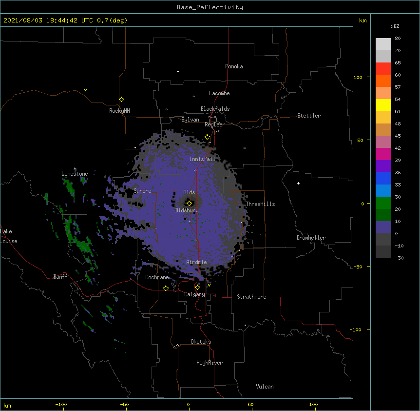Screen dimensions: 420x411
Task: Click the yellow V marker east of Calgary
Action: 209,285
